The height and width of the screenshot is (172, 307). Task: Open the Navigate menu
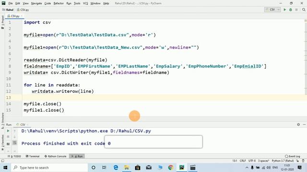tap(36, 3)
